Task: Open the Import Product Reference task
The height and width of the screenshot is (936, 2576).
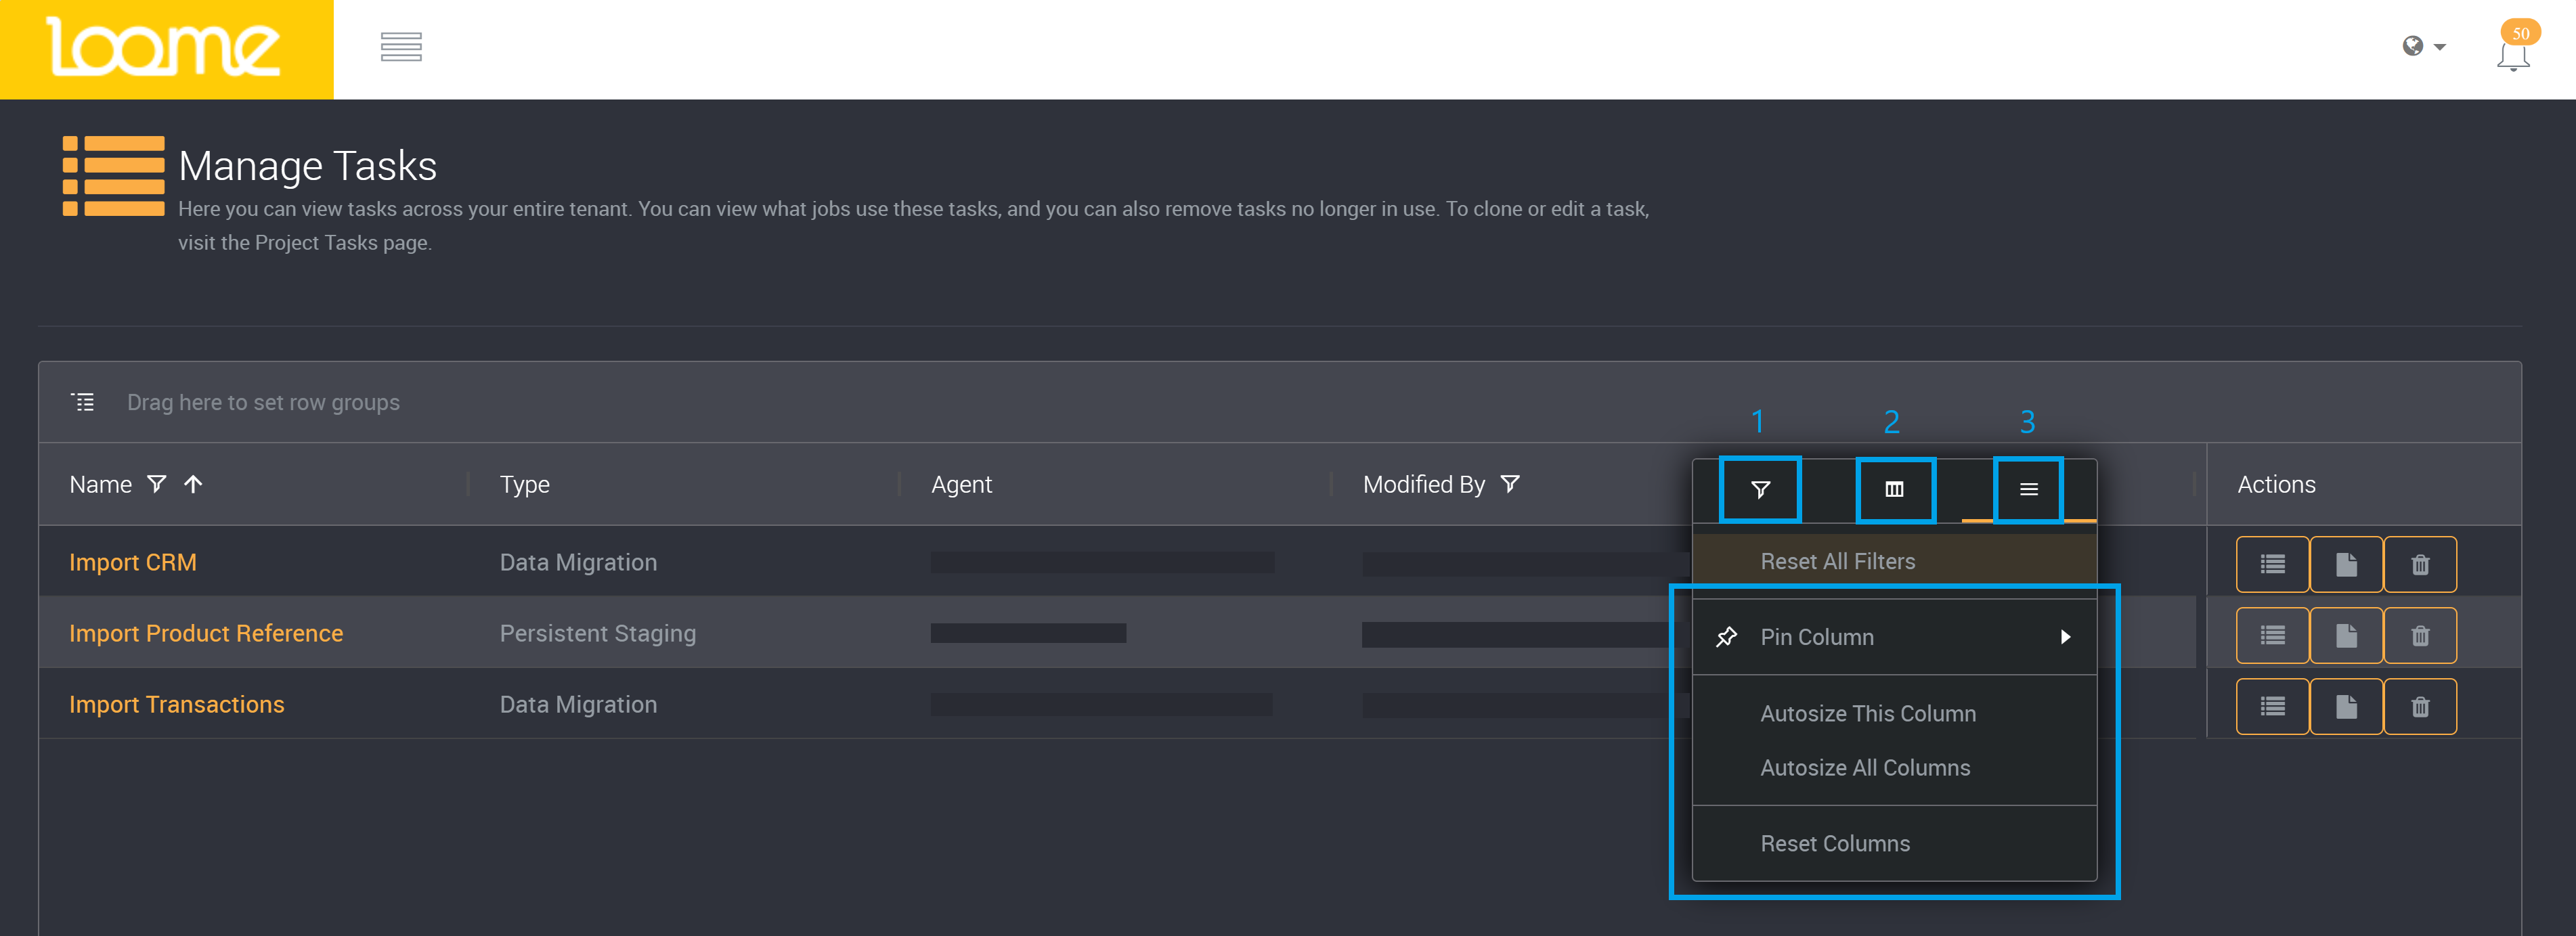Action: tap(206, 633)
